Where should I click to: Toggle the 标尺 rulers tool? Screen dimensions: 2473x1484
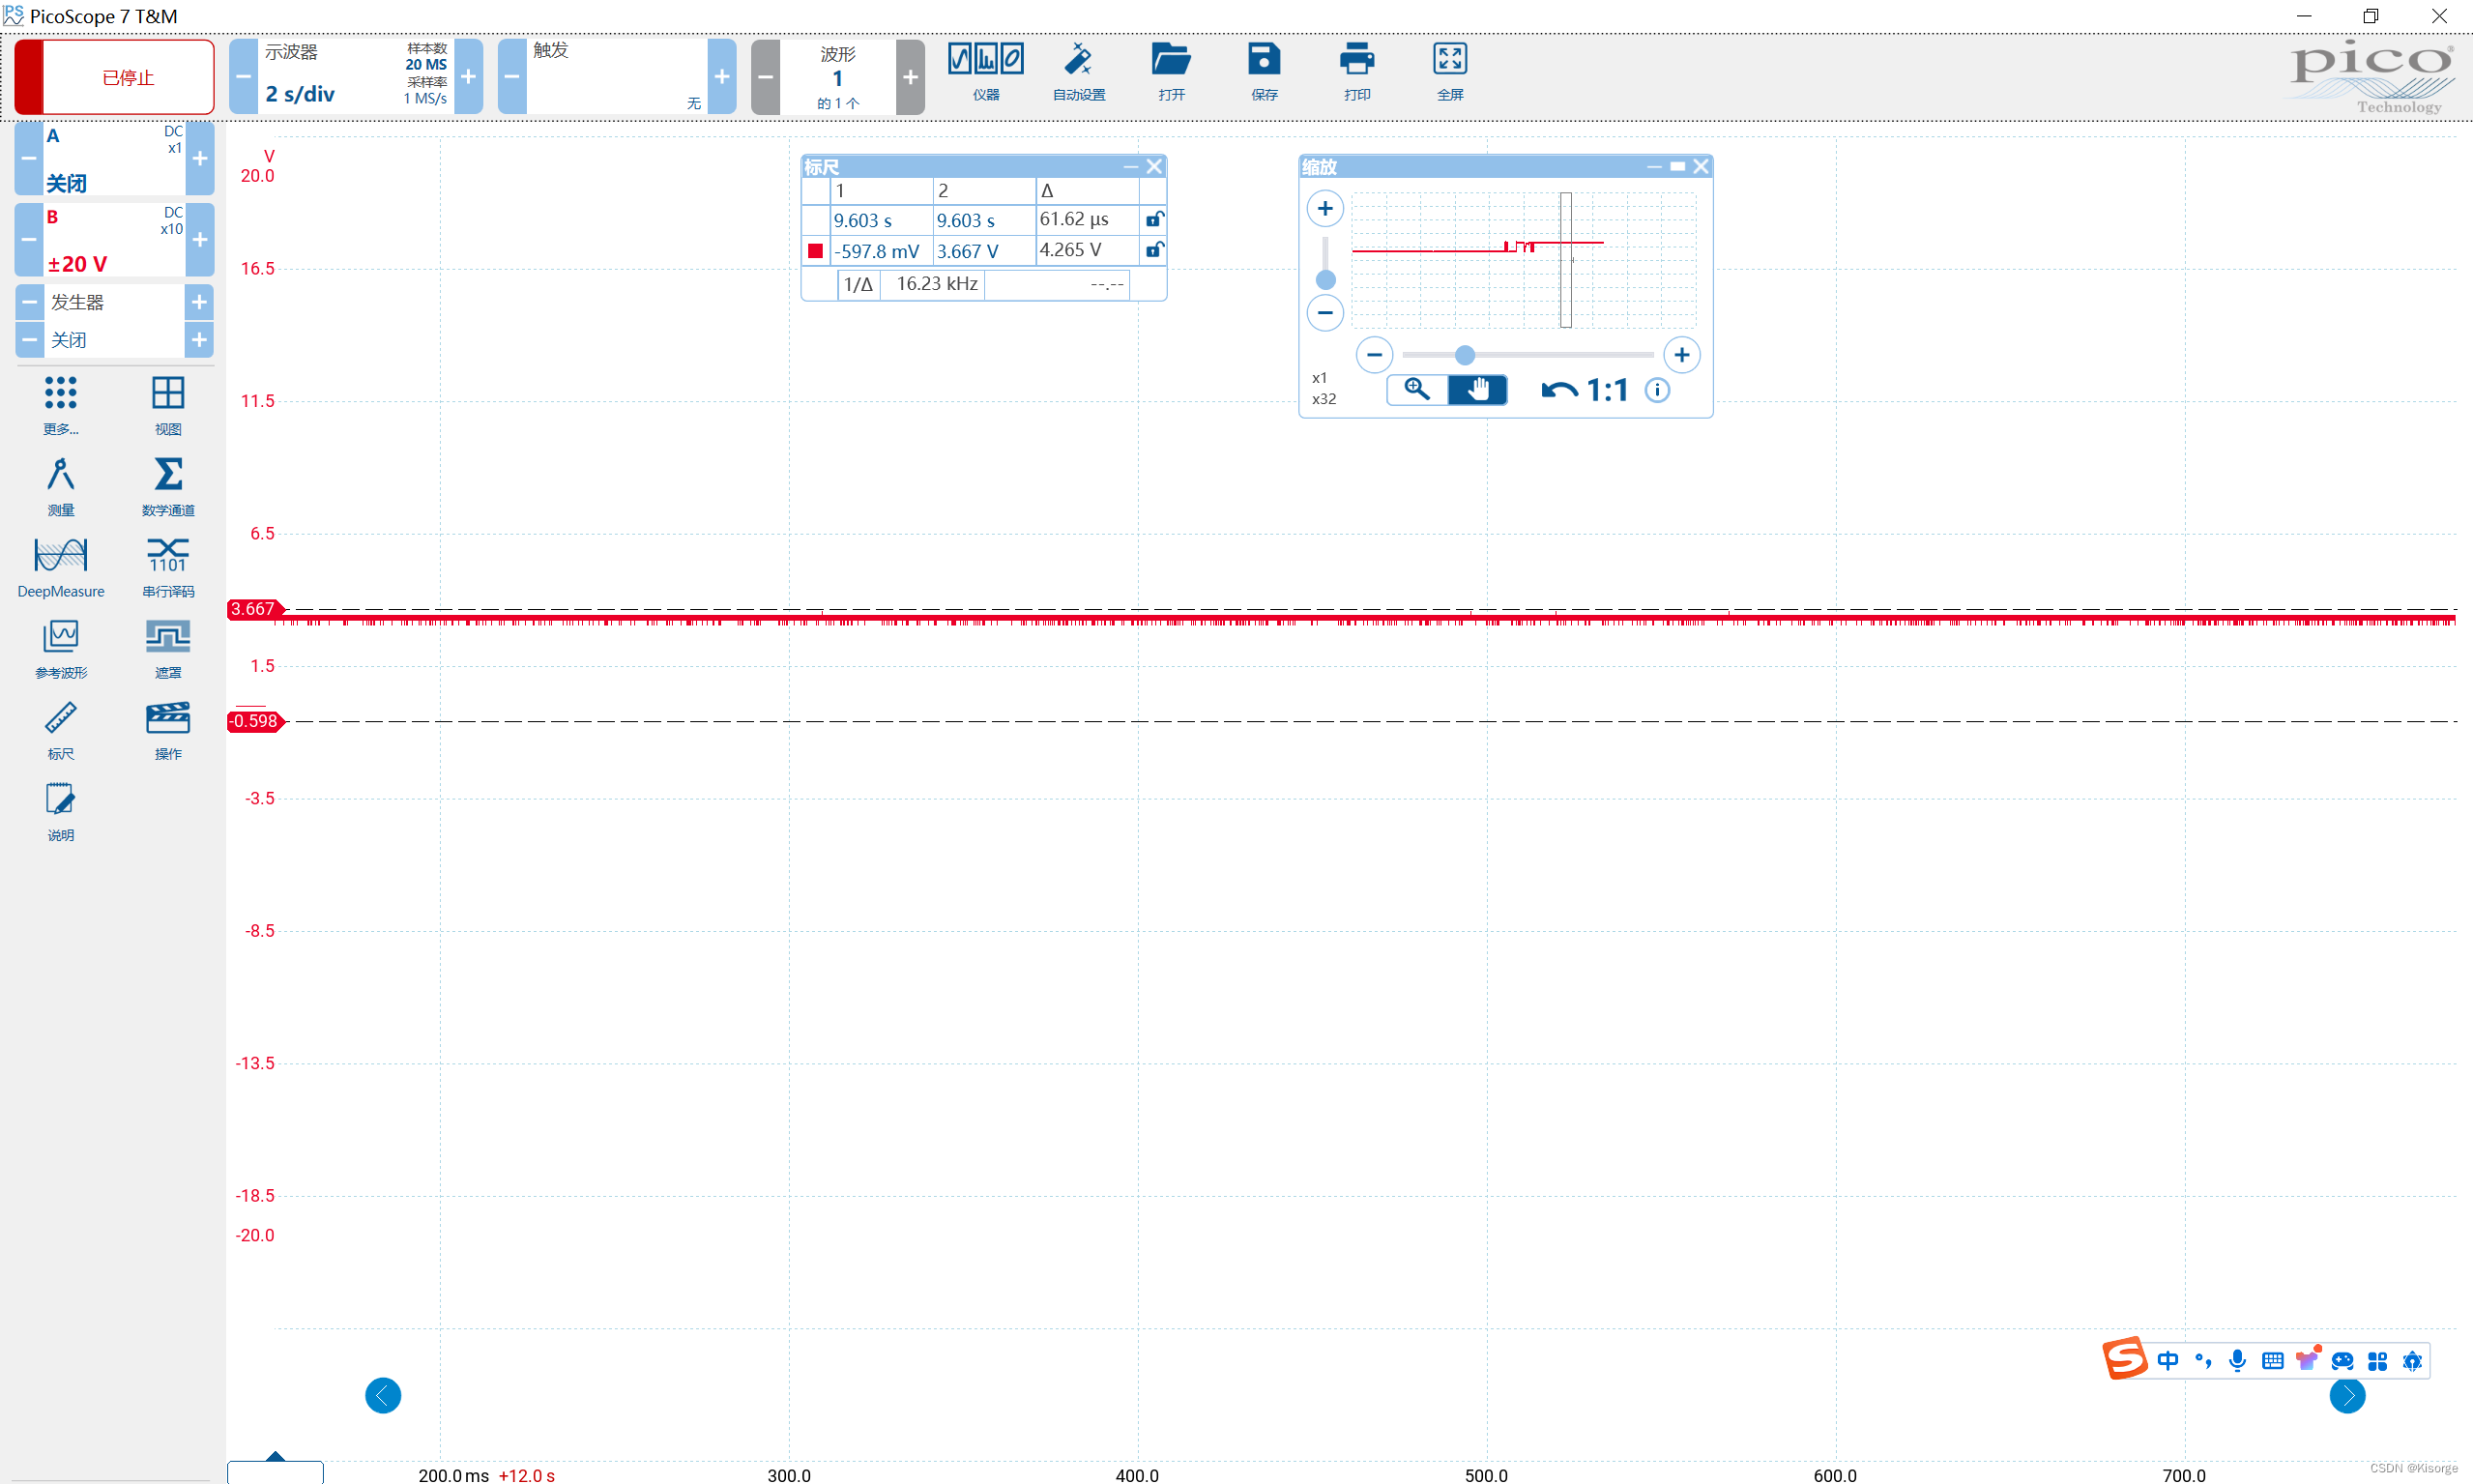(x=61, y=729)
